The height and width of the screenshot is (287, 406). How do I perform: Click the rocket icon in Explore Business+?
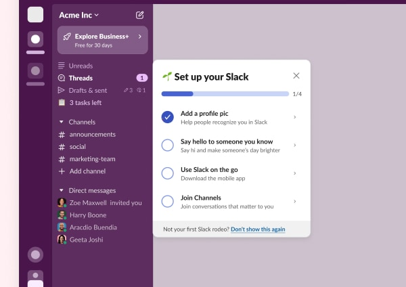pos(66,37)
